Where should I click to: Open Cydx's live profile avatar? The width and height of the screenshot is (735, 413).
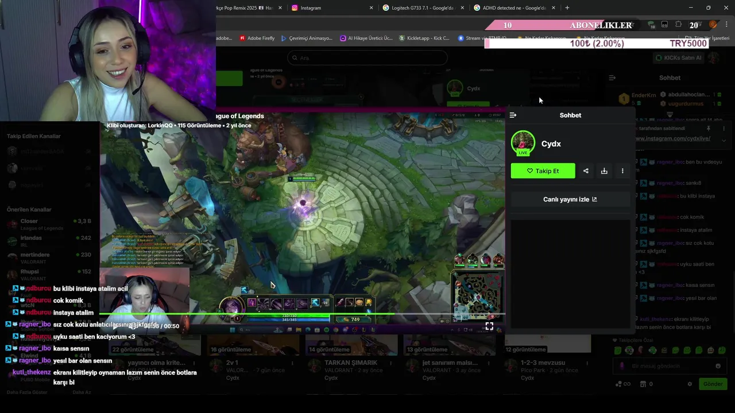[523, 143]
